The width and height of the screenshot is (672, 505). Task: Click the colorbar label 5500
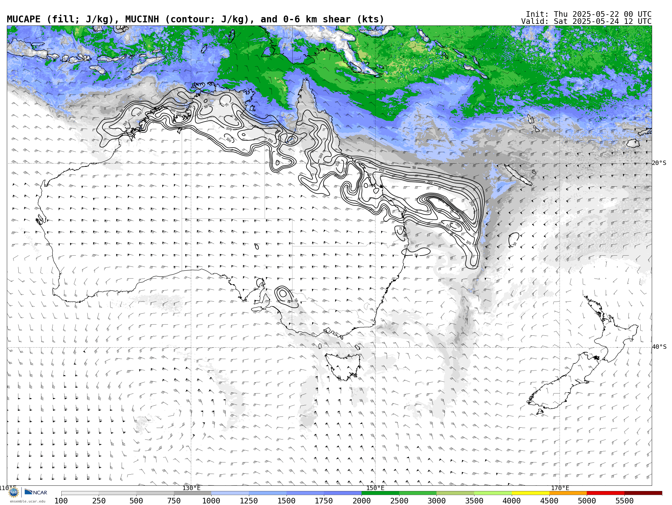click(624, 501)
